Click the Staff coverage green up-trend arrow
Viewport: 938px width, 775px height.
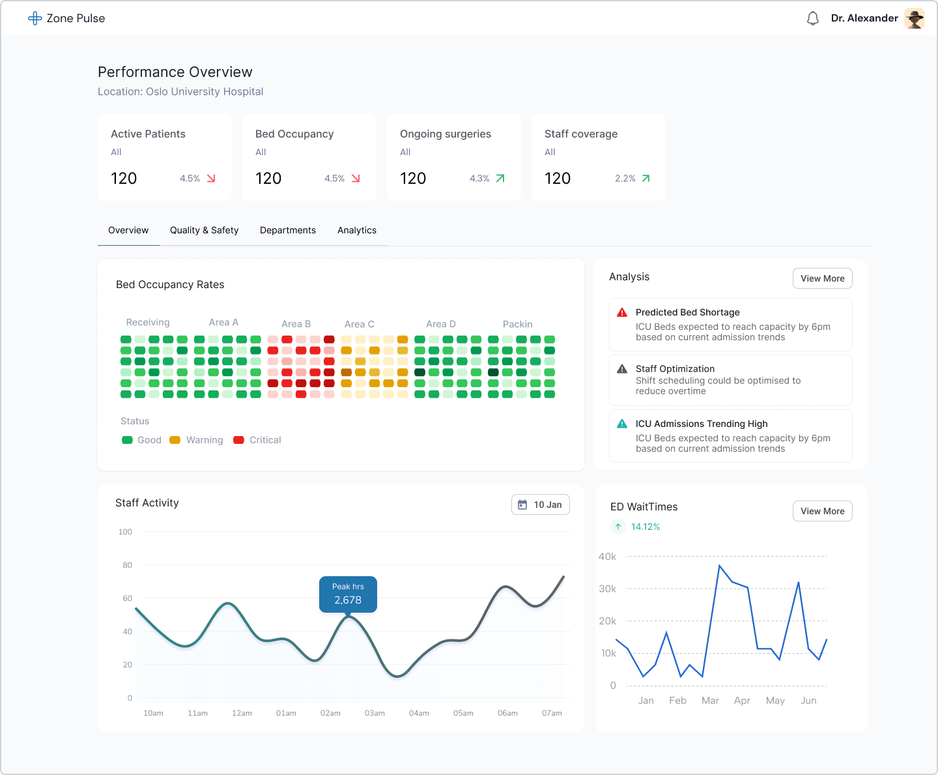(646, 179)
